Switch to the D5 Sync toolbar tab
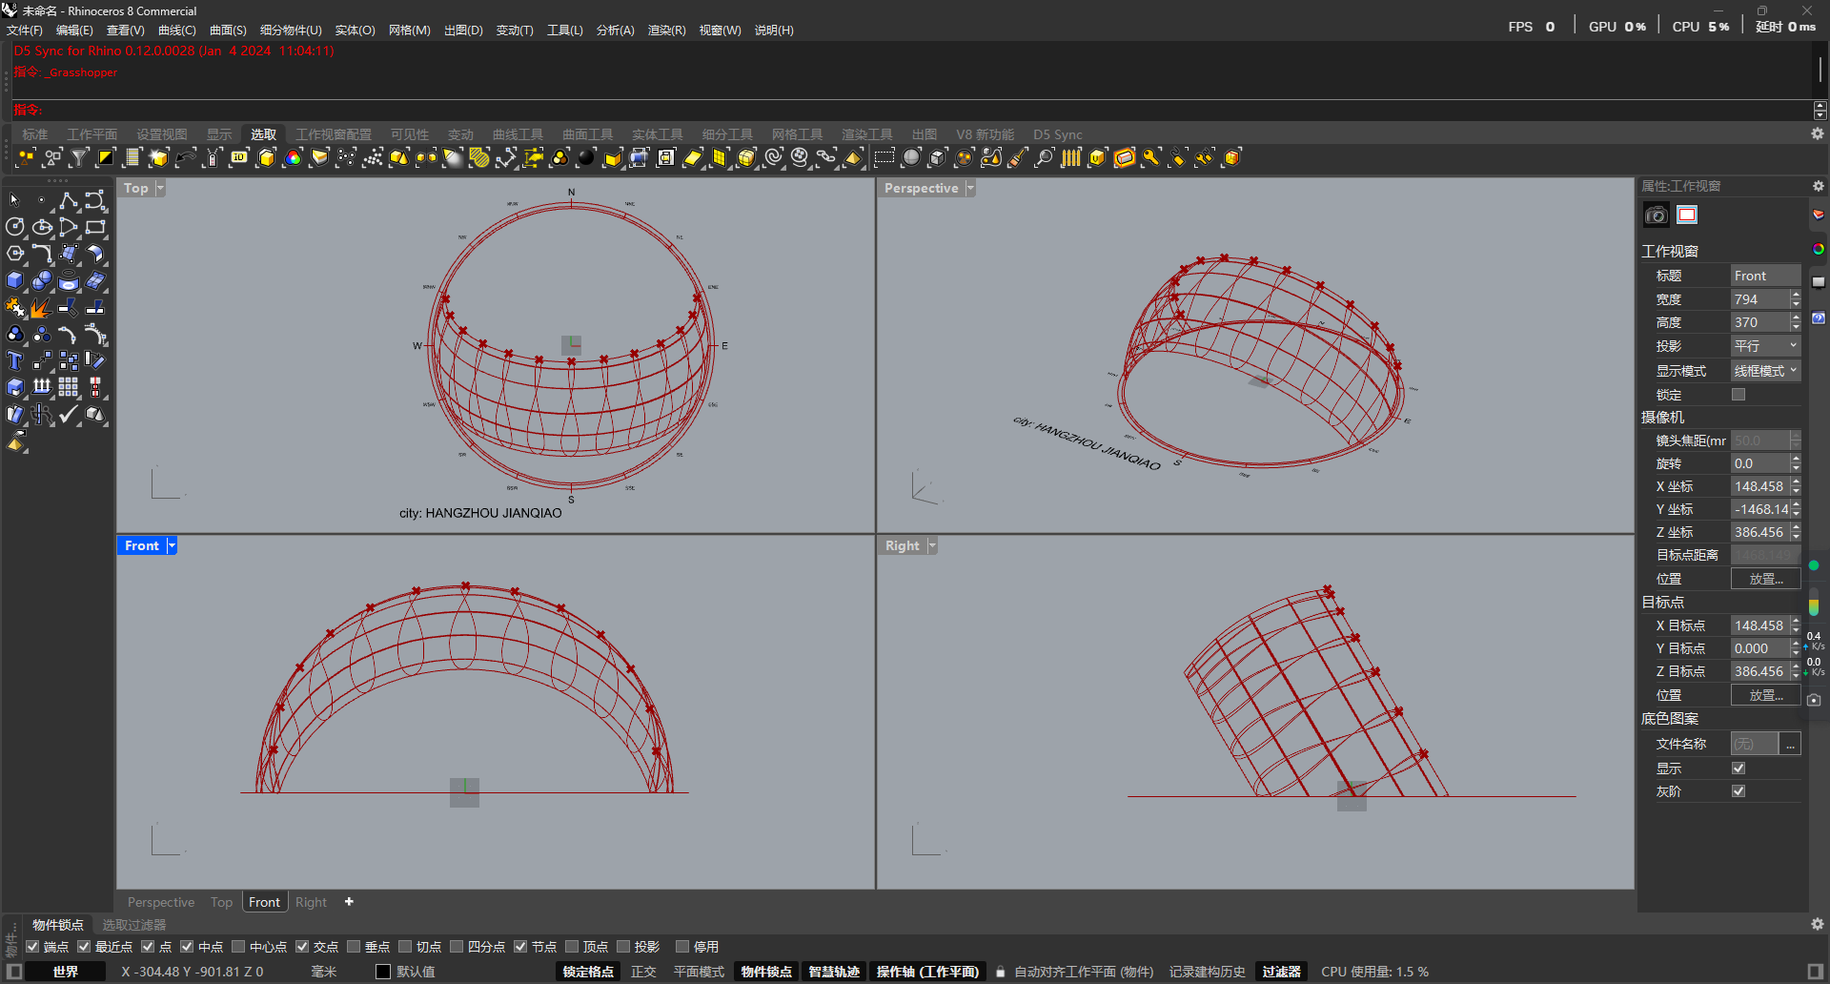This screenshot has height=984, width=1830. coord(1057,134)
